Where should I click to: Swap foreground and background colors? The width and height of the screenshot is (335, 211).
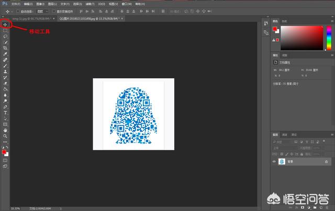coord(7,147)
